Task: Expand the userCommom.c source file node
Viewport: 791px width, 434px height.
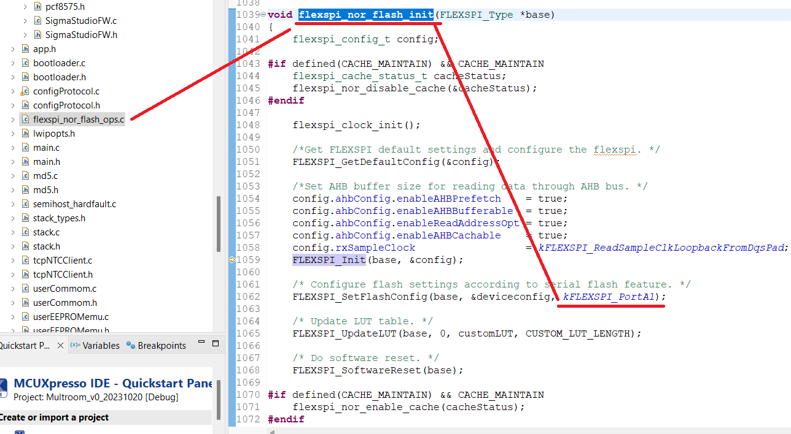Action: coord(14,288)
